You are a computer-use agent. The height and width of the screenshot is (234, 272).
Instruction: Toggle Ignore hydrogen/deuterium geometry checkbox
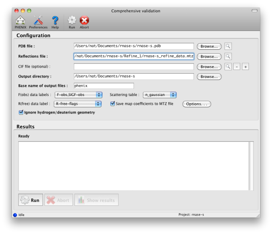(x=21, y=112)
